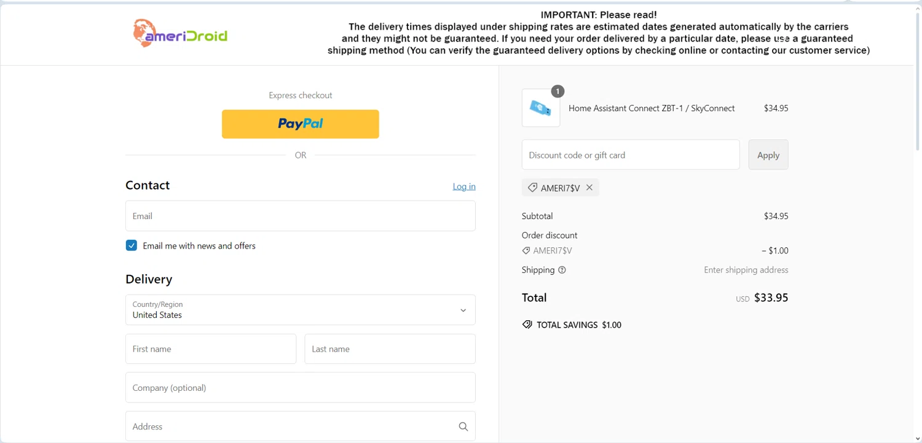The width and height of the screenshot is (922, 443).
Task: Open the Country/Region dropdown
Action: click(x=301, y=310)
